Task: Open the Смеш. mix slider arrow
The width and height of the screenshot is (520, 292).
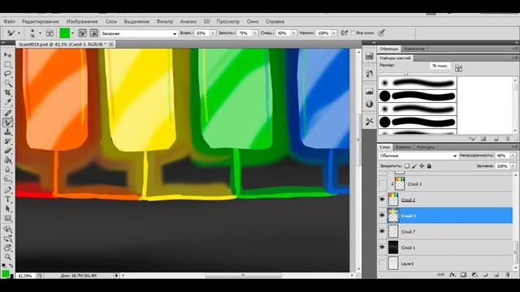Action: click(x=293, y=33)
